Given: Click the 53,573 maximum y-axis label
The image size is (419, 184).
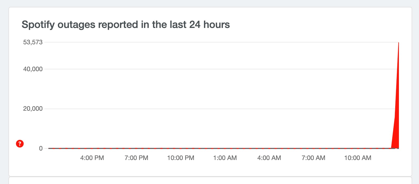Looking at the screenshot, I should click(x=33, y=42).
